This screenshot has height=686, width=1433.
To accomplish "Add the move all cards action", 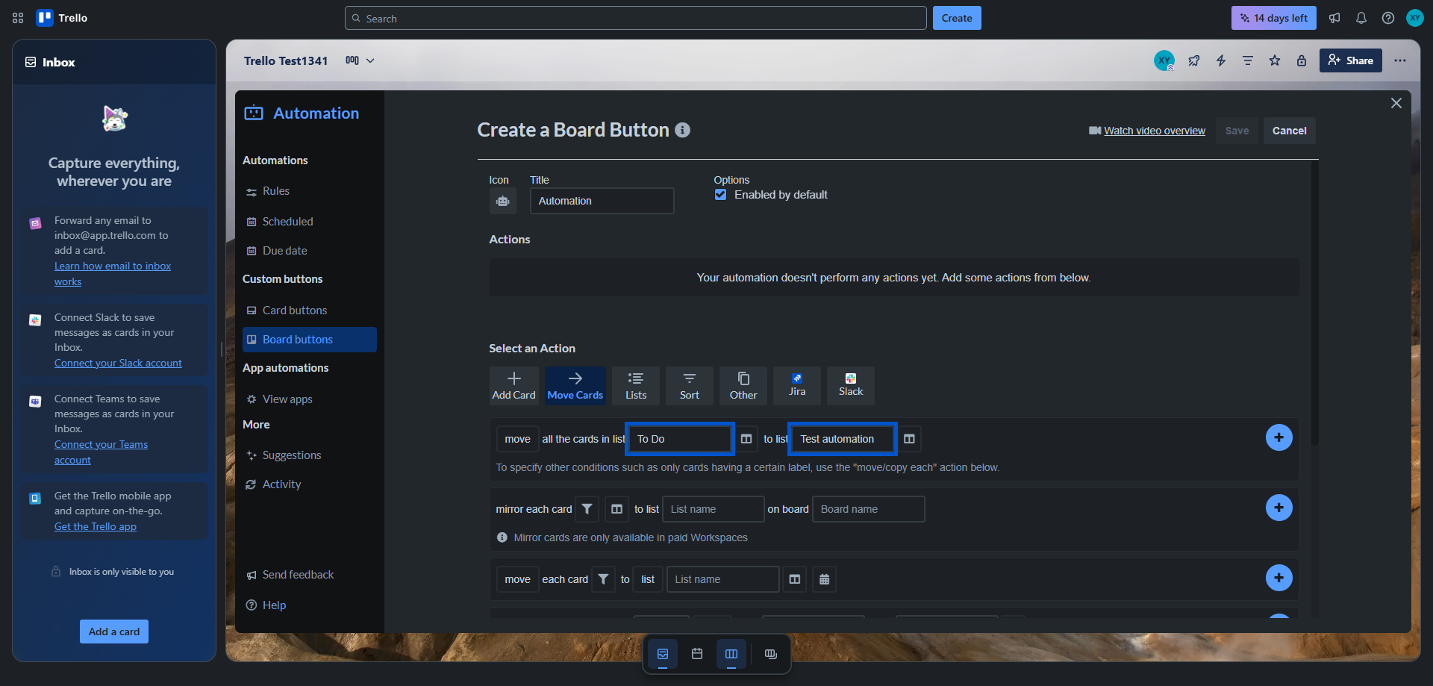I will point(1279,437).
